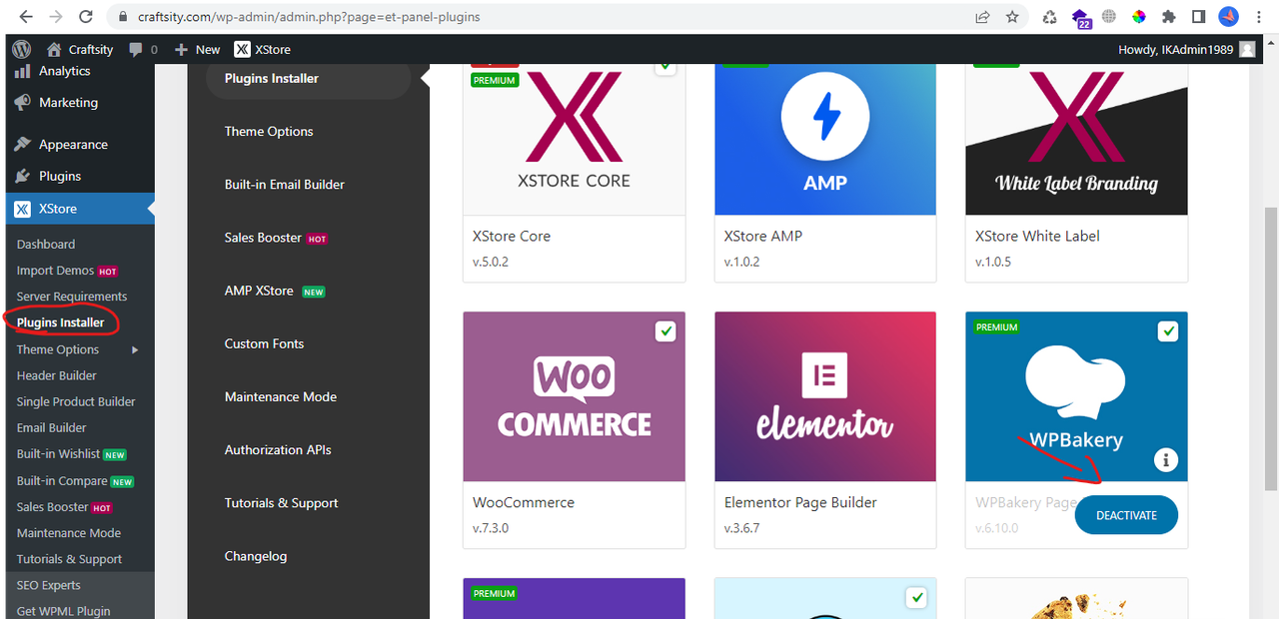The height and width of the screenshot is (619, 1279).
Task: Open the WordPress logo menu
Action: 22,49
